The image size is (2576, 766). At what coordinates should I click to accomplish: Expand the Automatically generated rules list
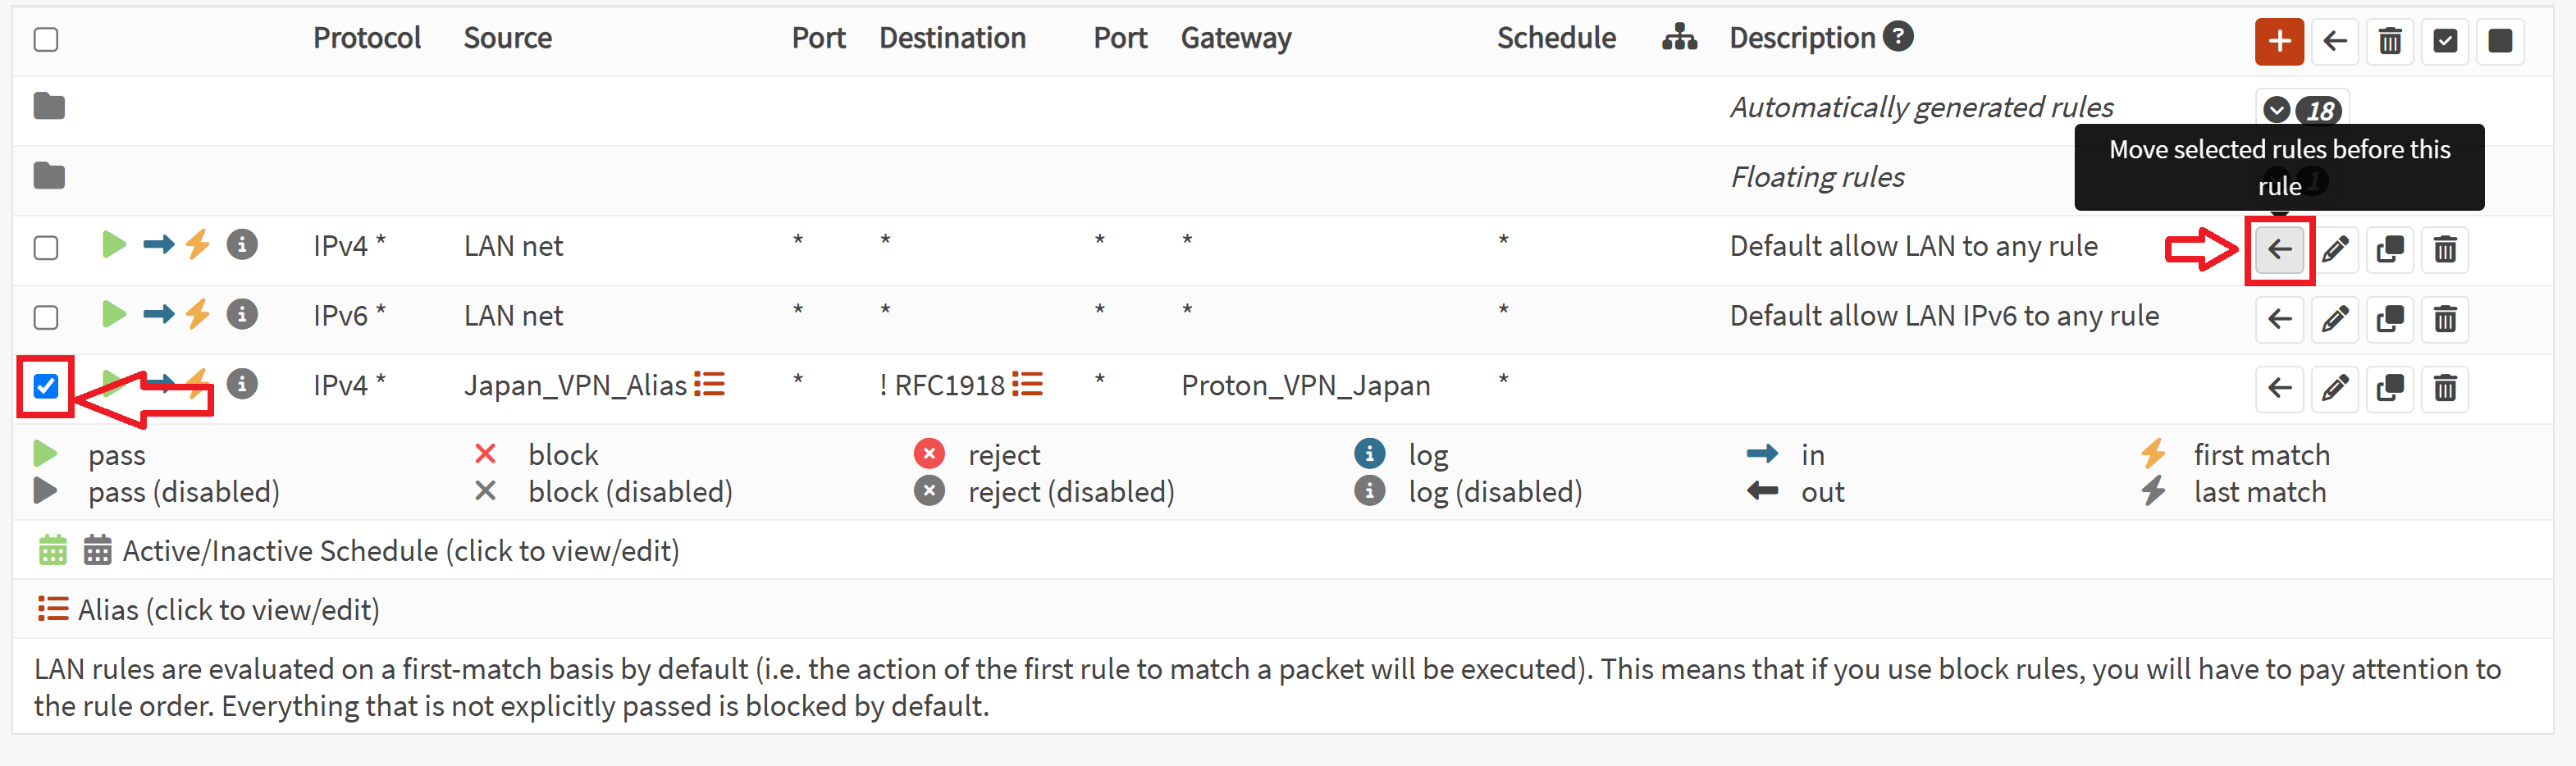pyautogui.click(x=2301, y=109)
